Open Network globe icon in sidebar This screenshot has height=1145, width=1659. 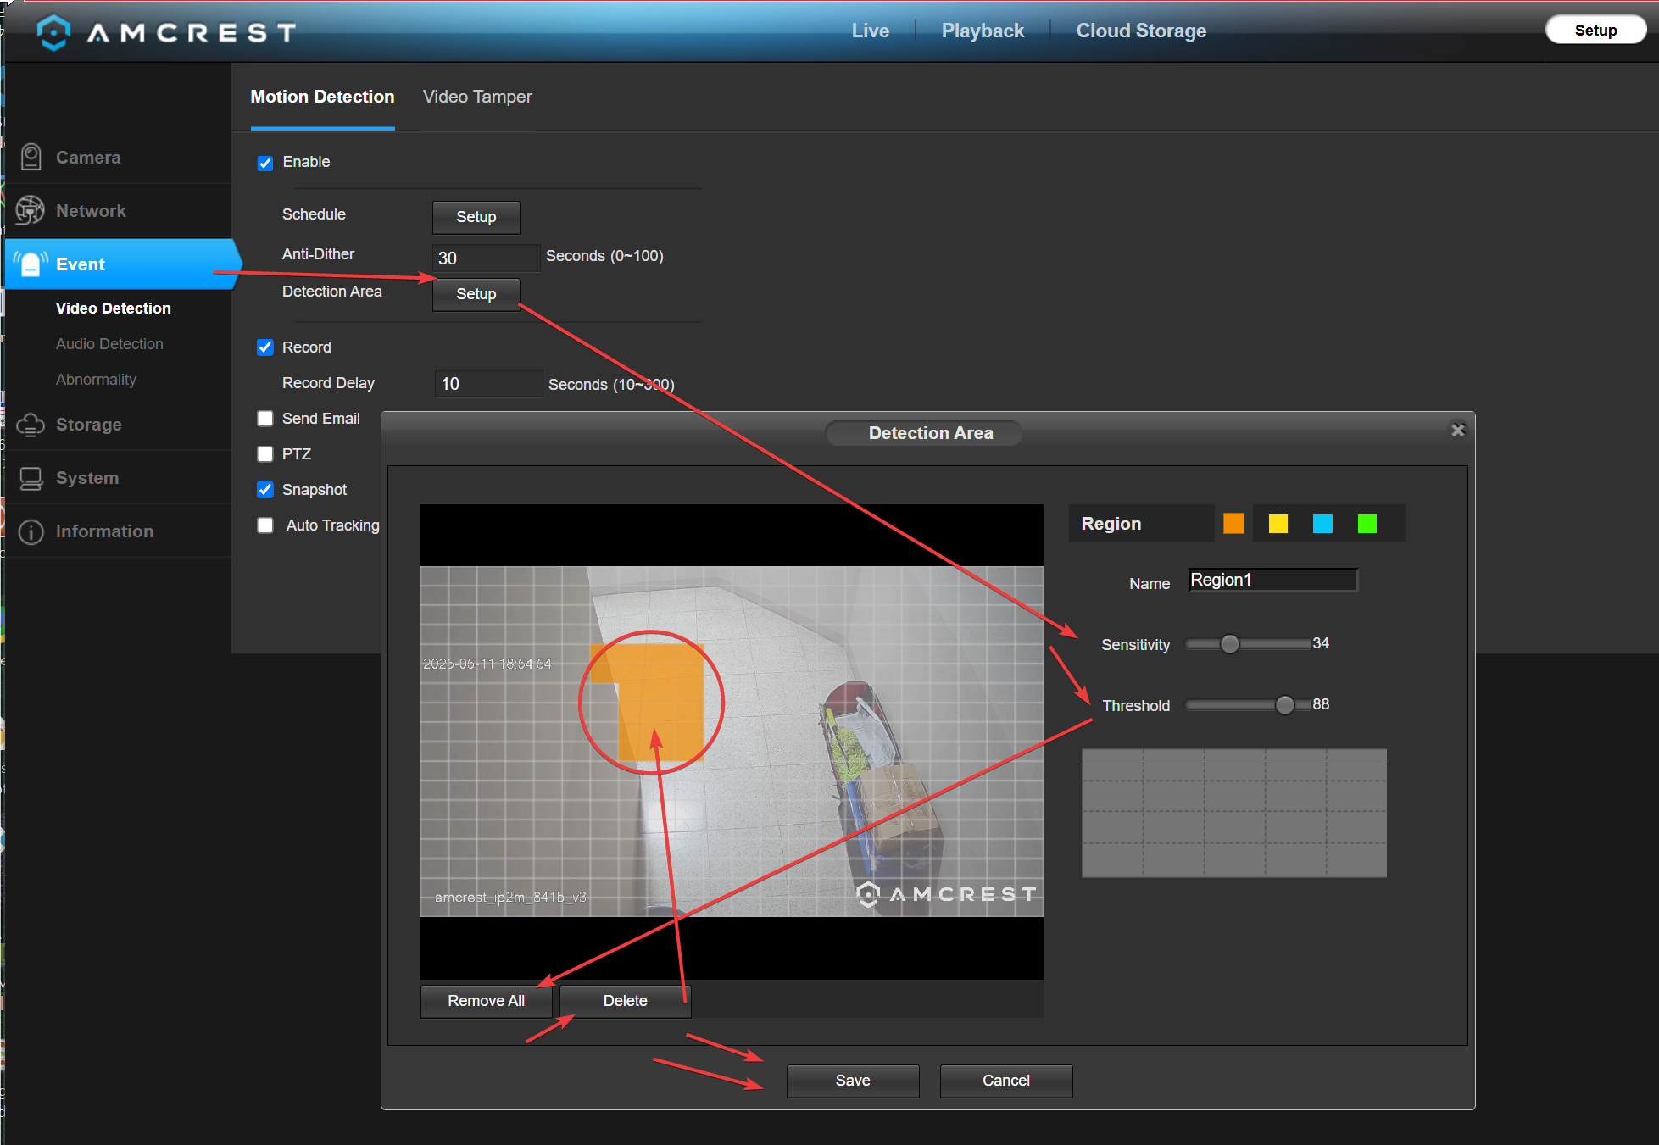click(31, 210)
